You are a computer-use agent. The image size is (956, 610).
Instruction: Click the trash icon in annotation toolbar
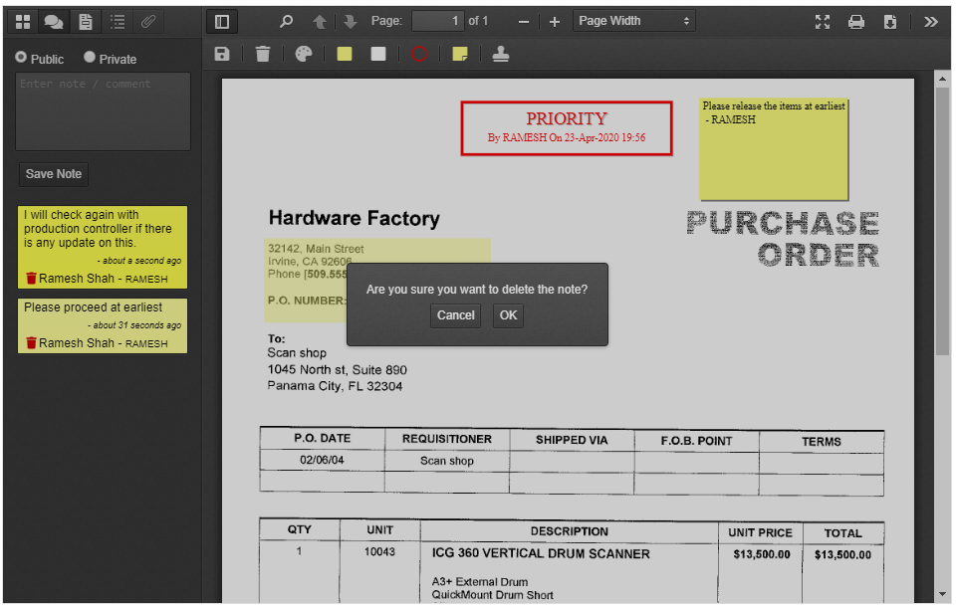263,55
